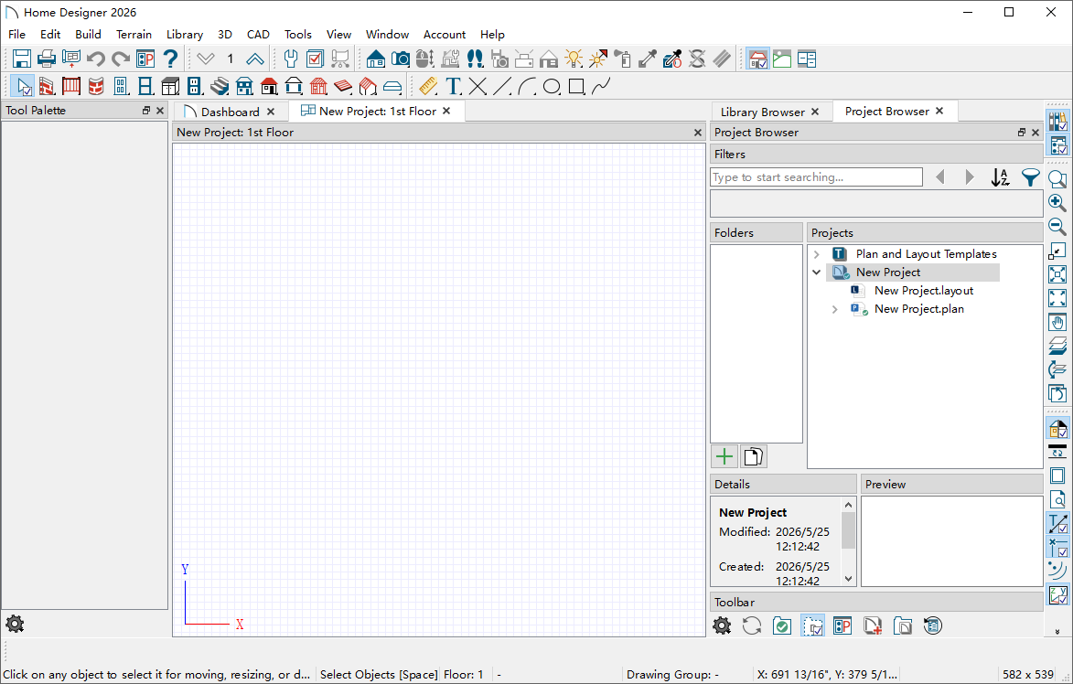
Task: Toggle the Building tools house-checkmark button
Action: [x=757, y=59]
